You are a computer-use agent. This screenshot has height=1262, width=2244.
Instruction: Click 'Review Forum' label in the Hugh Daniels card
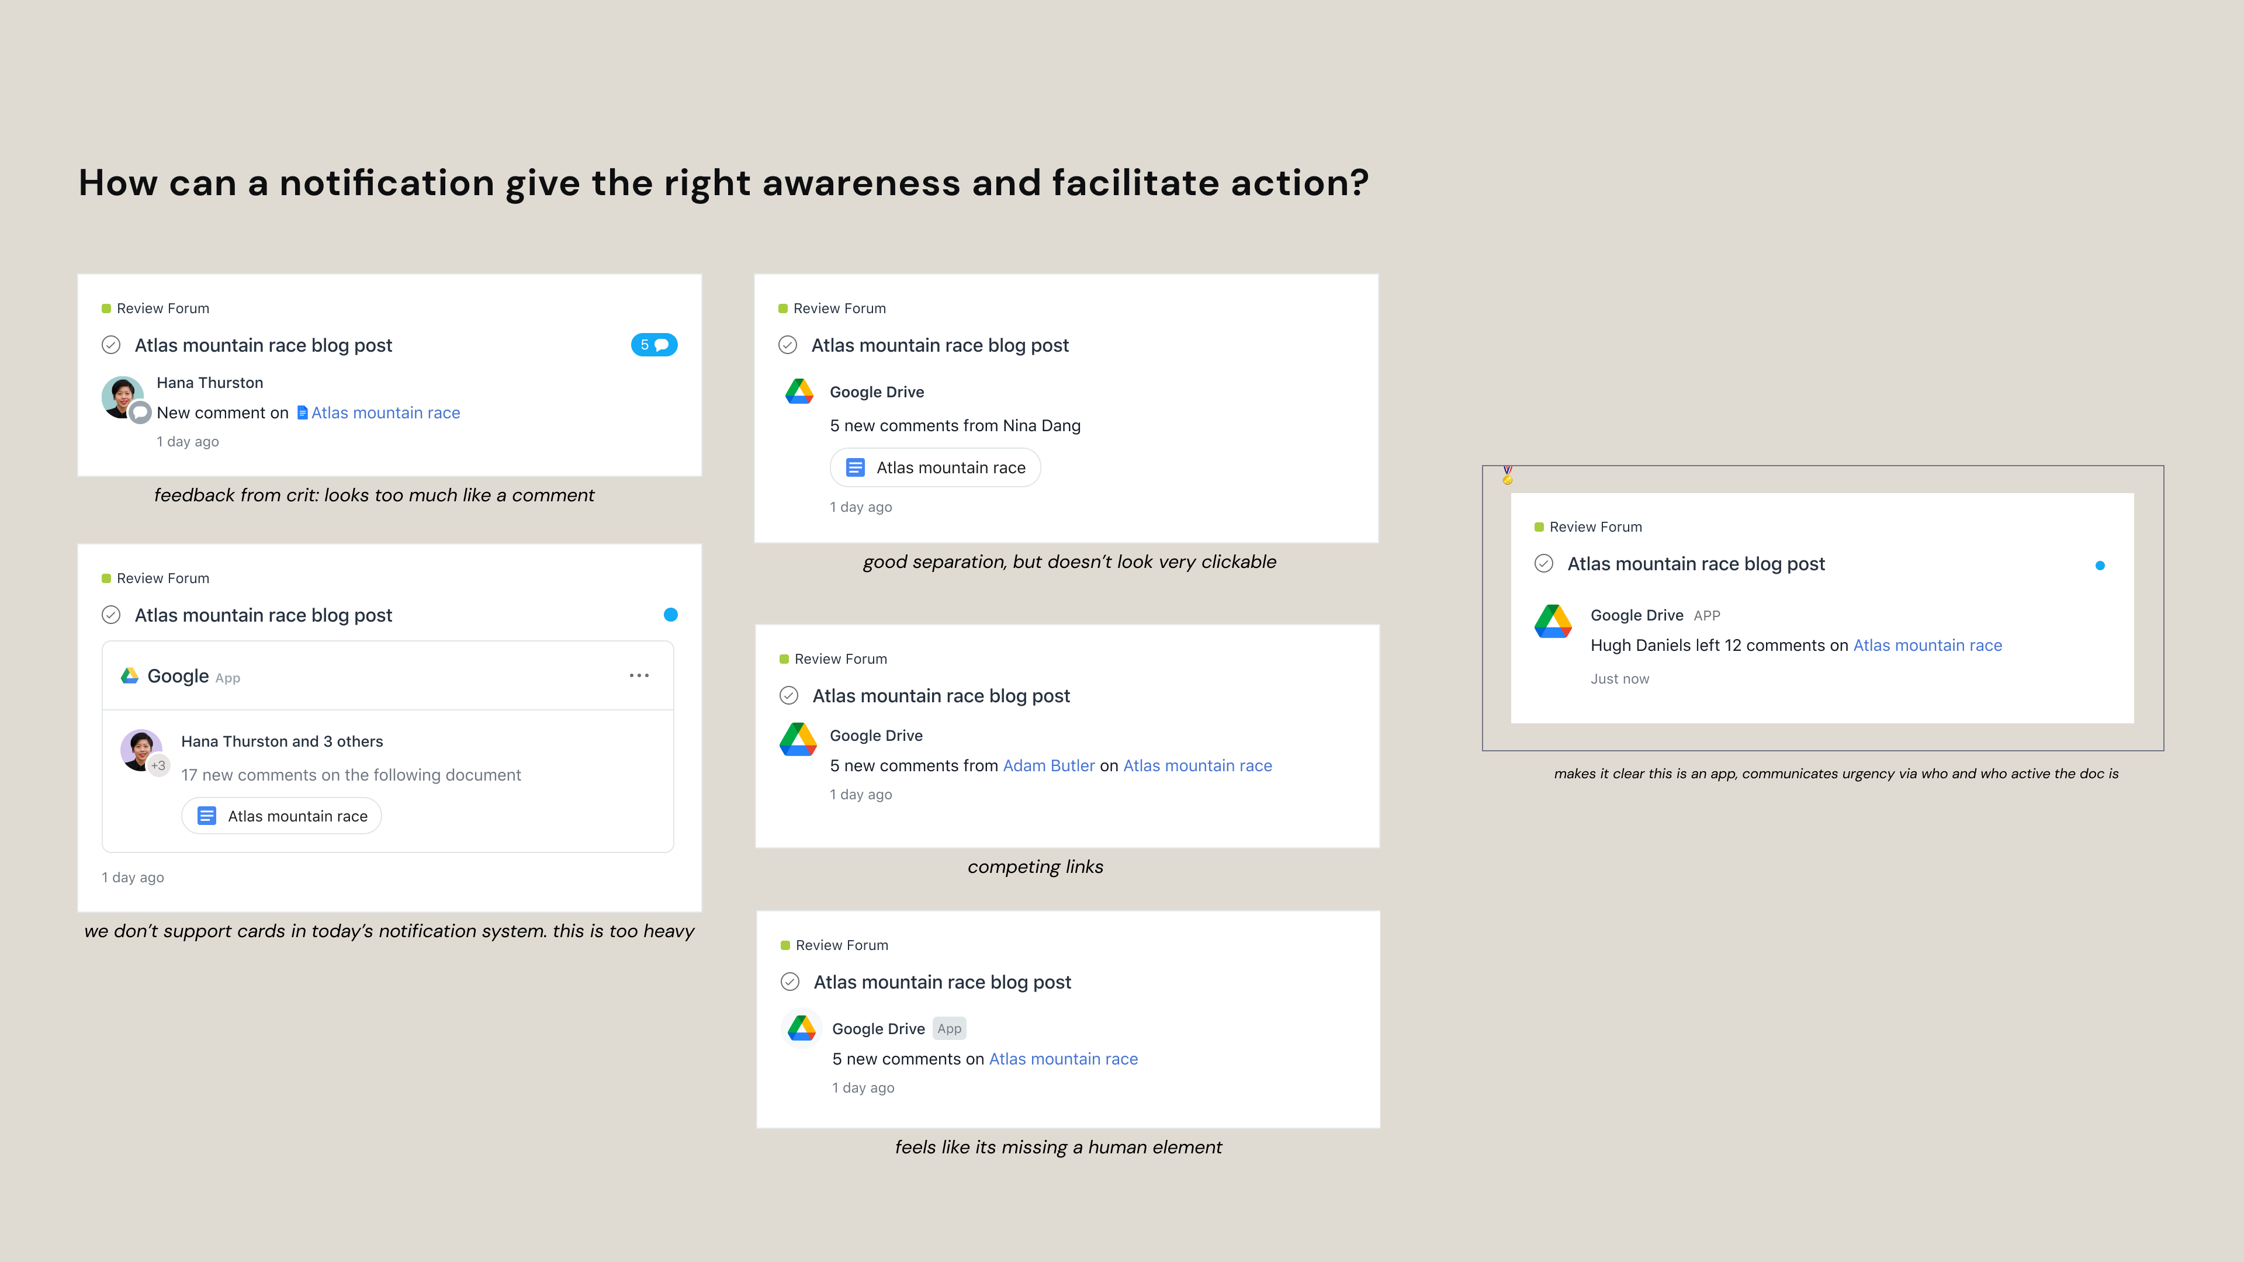tap(1596, 527)
